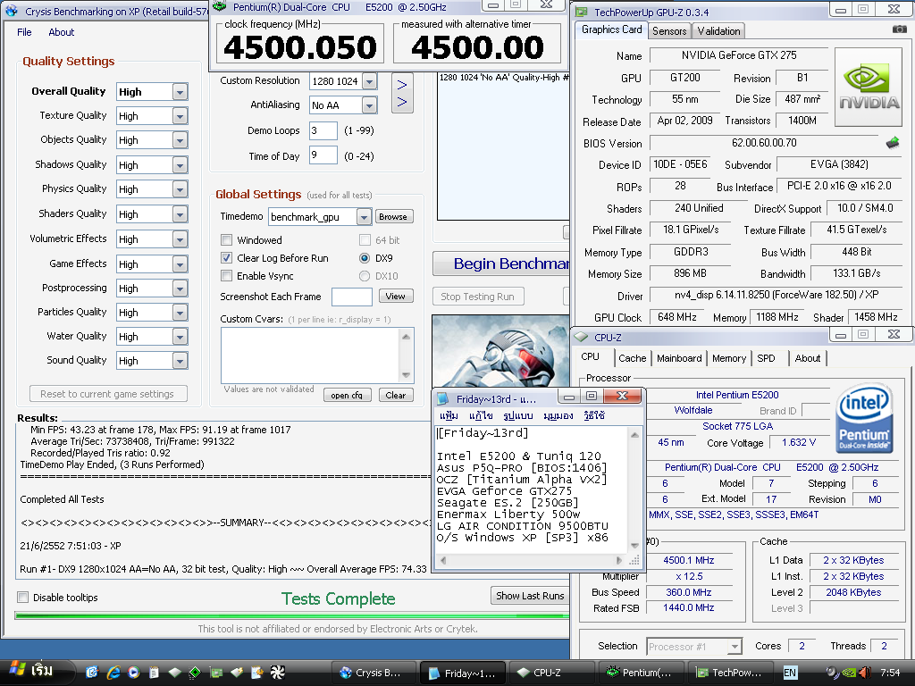
Task: Click the Friday~13rd notepad title icon
Action: pos(443,398)
